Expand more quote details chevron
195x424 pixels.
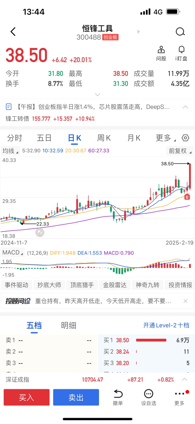click(97, 95)
